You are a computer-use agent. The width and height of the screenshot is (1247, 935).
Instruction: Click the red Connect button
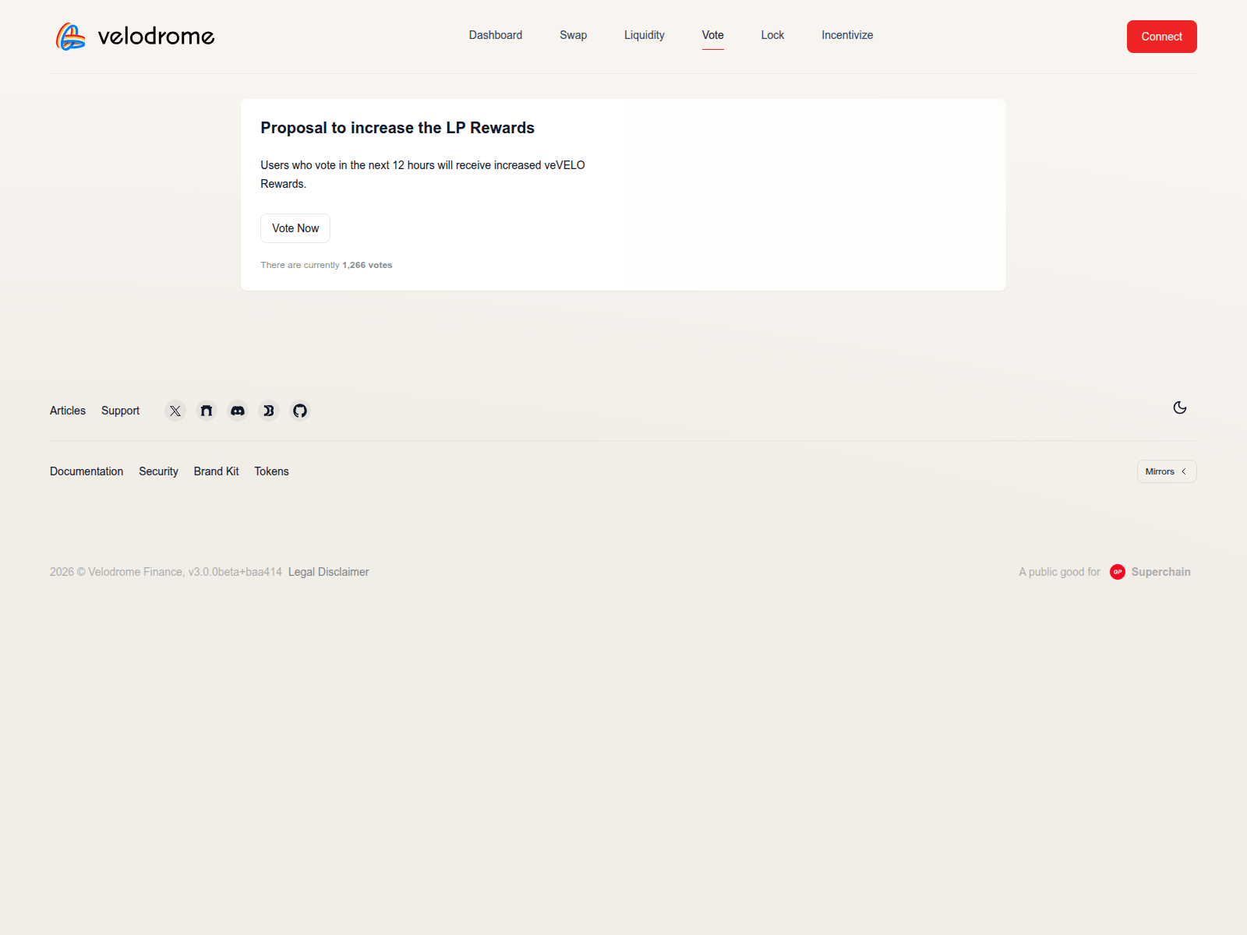click(x=1161, y=37)
